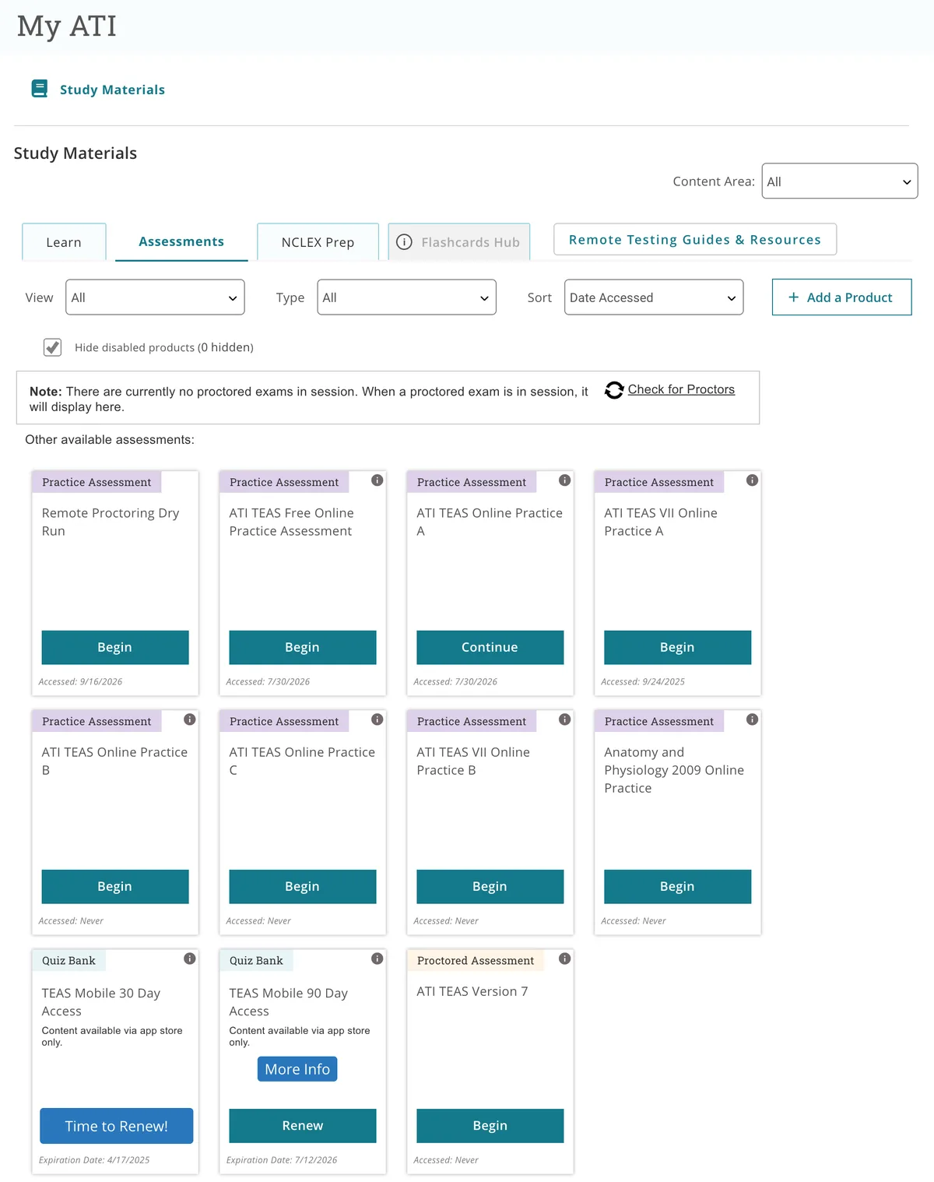Open info icon on TEAS Mobile 90 Day card
This screenshot has width=934, height=1182.
pos(377,959)
